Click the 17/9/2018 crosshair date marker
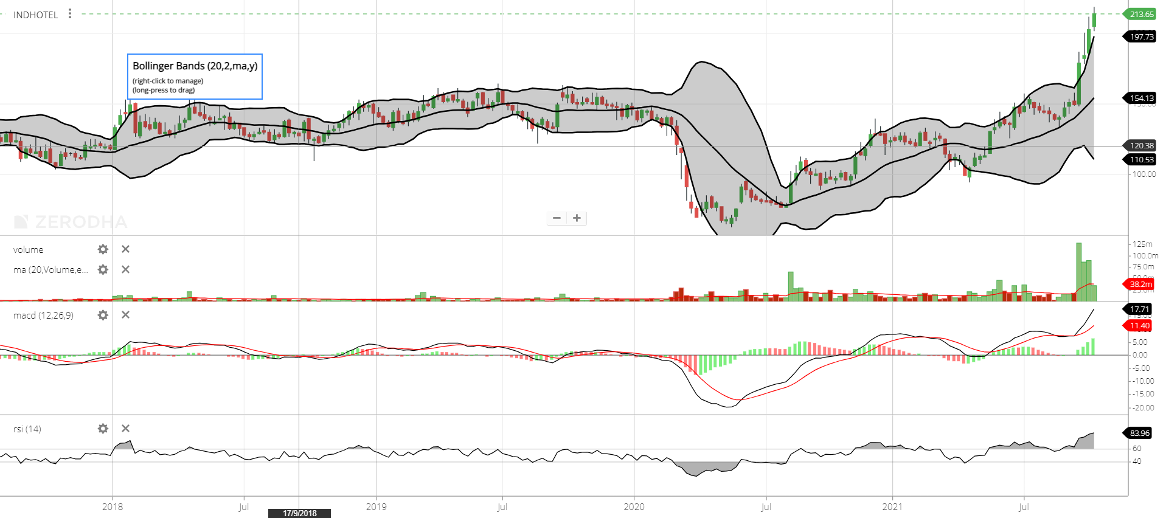The image size is (1166, 518). tap(299, 513)
